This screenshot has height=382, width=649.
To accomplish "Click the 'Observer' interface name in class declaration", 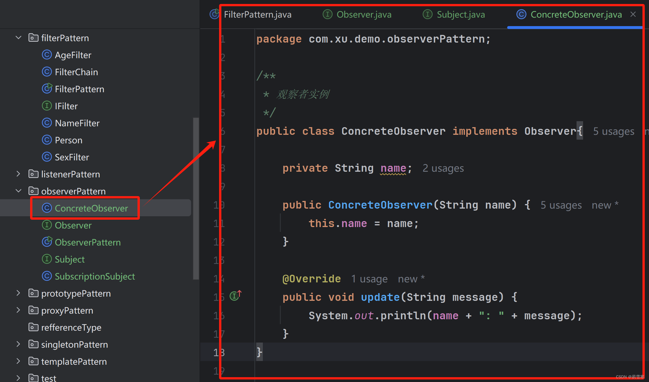I will [x=550, y=131].
